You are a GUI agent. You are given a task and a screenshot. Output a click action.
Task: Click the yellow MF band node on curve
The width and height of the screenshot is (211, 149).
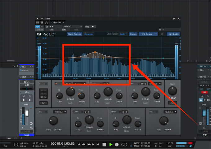(x=103, y=58)
